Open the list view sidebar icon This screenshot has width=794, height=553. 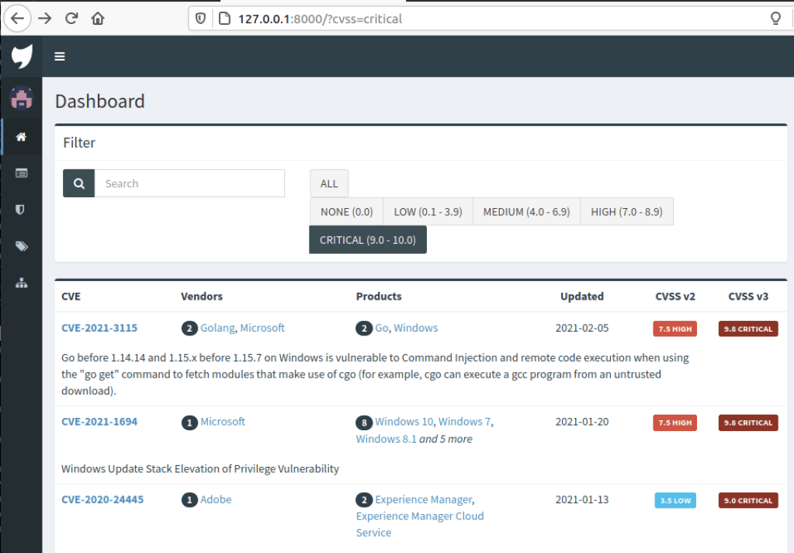click(22, 173)
